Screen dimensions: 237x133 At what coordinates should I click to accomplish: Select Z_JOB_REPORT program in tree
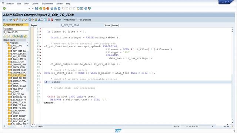18,110
